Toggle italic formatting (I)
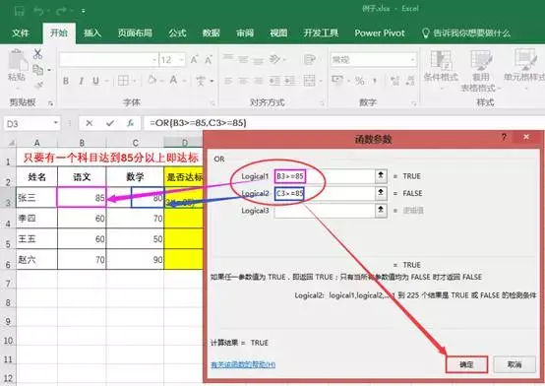This screenshot has width=545, height=386. point(81,81)
